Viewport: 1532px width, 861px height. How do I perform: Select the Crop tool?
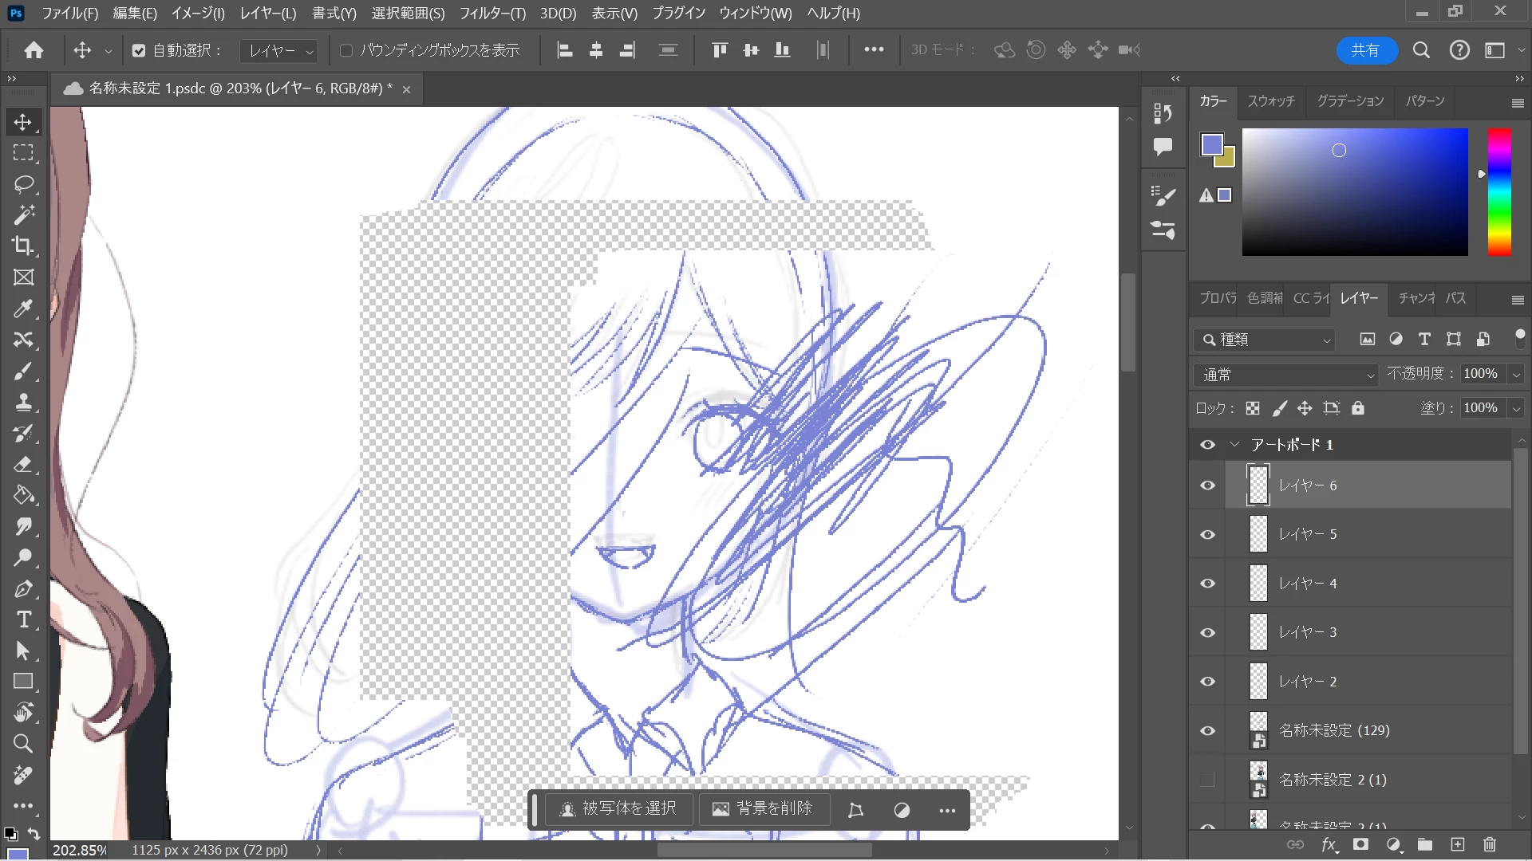(23, 246)
